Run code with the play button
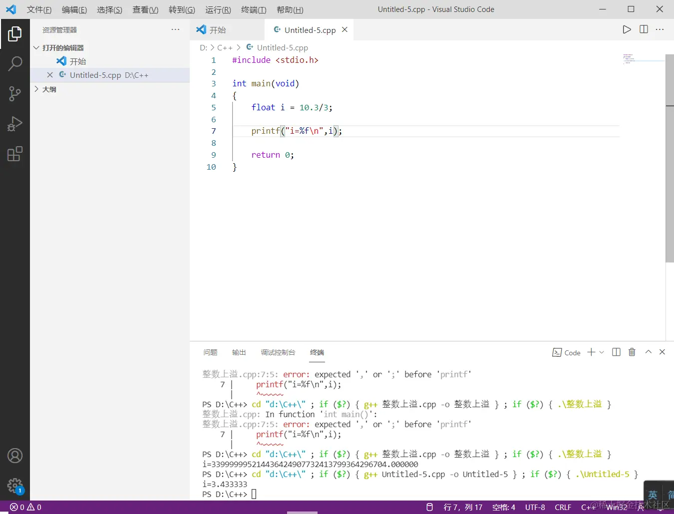The image size is (674, 514). point(627,29)
